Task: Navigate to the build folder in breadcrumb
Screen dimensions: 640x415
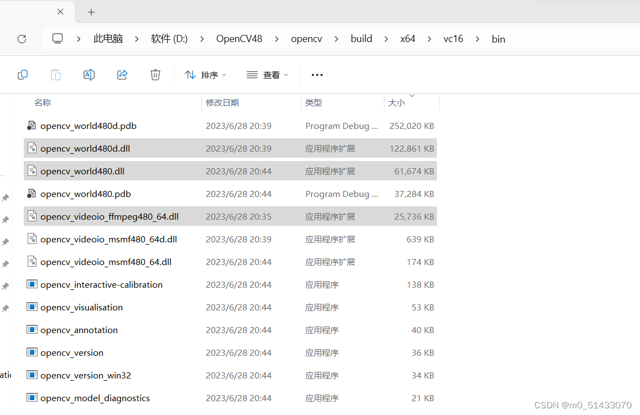Action: (x=361, y=39)
